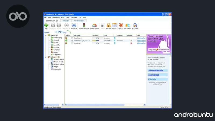The image size is (215, 121).
Task: Open the Tools menu
Action: coord(67,17)
